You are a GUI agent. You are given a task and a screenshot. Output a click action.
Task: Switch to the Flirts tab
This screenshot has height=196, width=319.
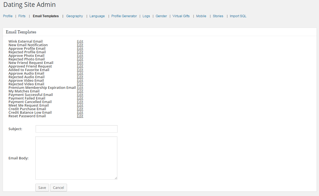[22, 16]
